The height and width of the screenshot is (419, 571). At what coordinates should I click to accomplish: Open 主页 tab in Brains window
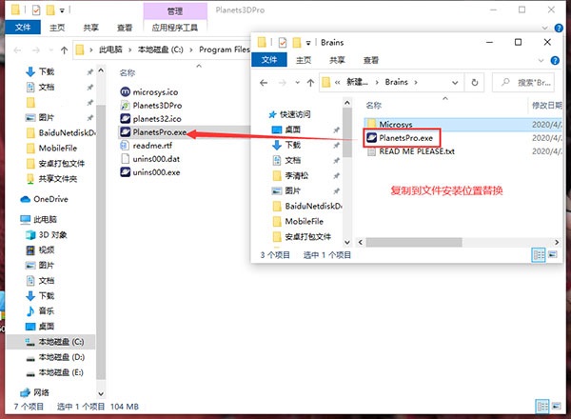pyautogui.click(x=304, y=60)
